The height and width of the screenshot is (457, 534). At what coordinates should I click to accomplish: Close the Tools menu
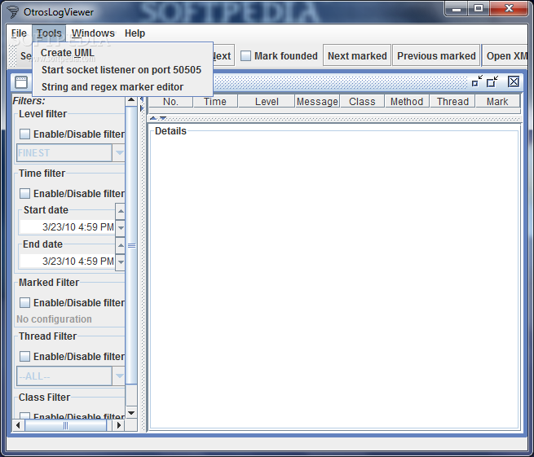tap(49, 33)
